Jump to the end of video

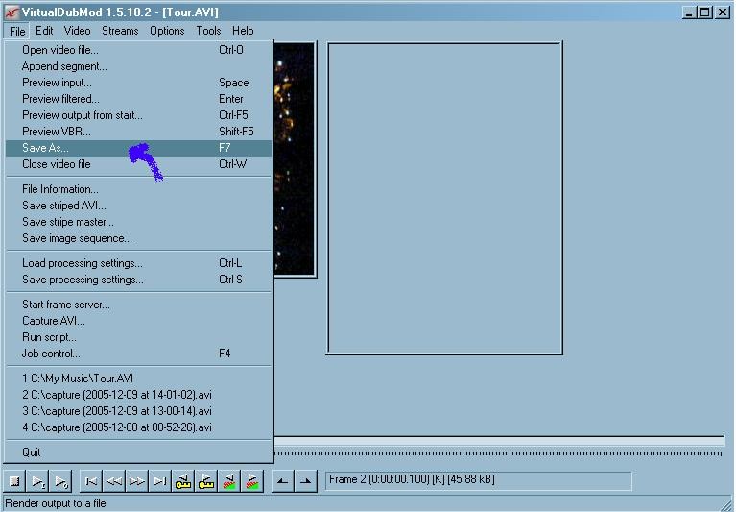coord(160,481)
